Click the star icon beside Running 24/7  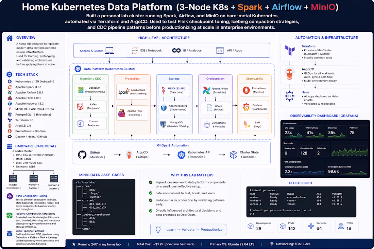coord(74,244)
